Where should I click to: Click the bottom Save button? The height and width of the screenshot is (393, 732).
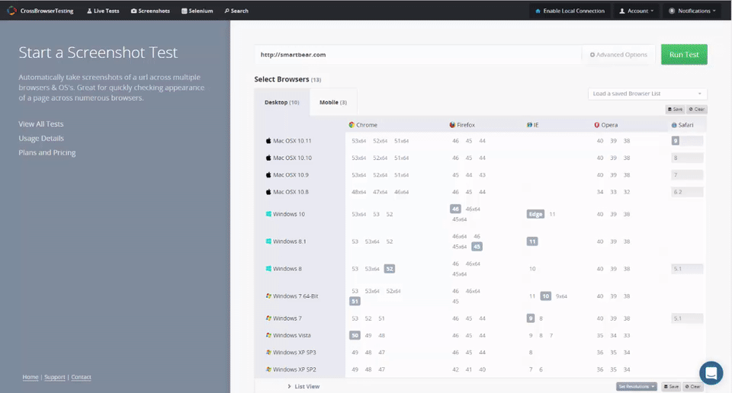[671, 386]
